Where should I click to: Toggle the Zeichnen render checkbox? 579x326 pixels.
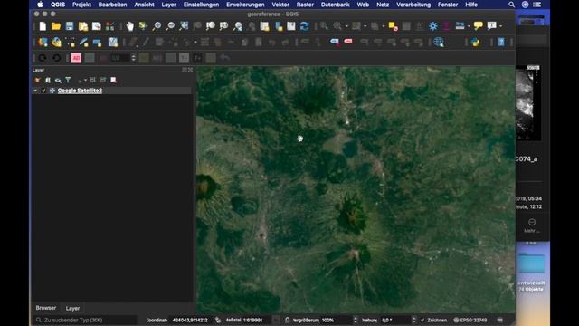(x=422, y=320)
